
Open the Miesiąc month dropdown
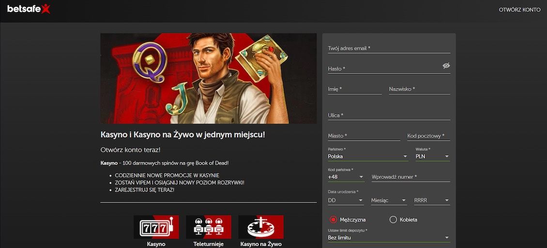tap(389, 200)
